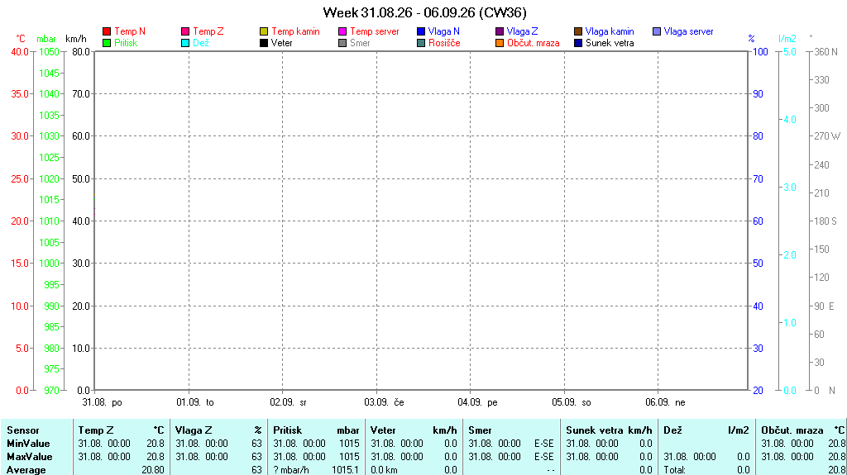Click the km/h axis unit label
Screen dimensions: 847x475
(75, 39)
